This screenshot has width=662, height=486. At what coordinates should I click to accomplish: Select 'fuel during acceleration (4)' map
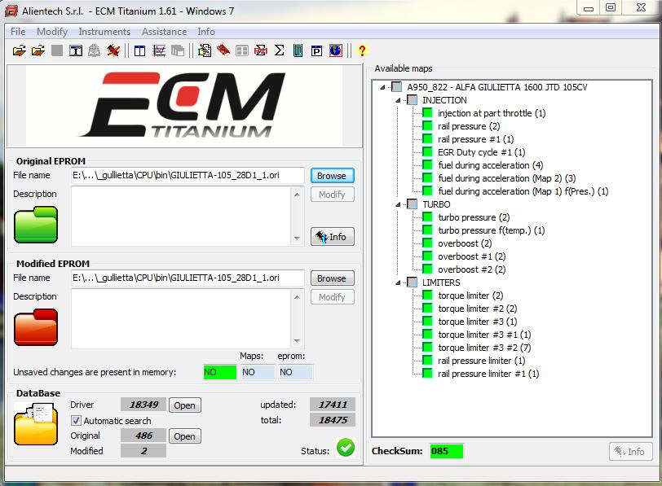491,165
